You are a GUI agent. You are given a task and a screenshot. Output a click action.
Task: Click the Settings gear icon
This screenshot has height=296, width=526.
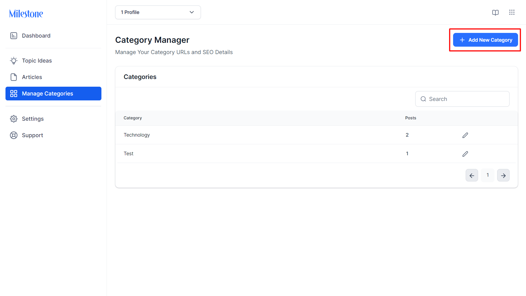(x=14, y=119)
